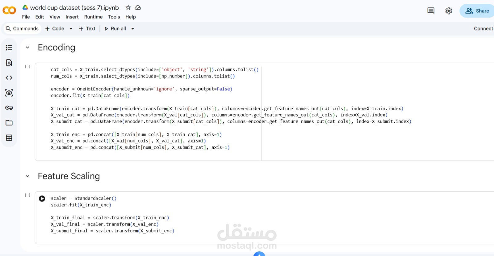494x256 pixels.
Task: Place cursor on StandardScaler() line
Action: (84, 198)
